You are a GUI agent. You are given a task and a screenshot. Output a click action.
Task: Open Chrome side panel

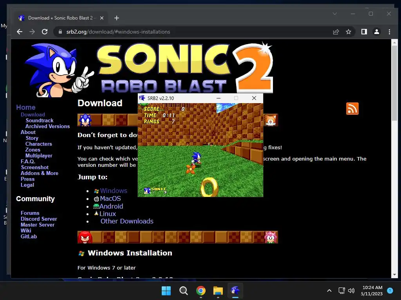[364, 32]
